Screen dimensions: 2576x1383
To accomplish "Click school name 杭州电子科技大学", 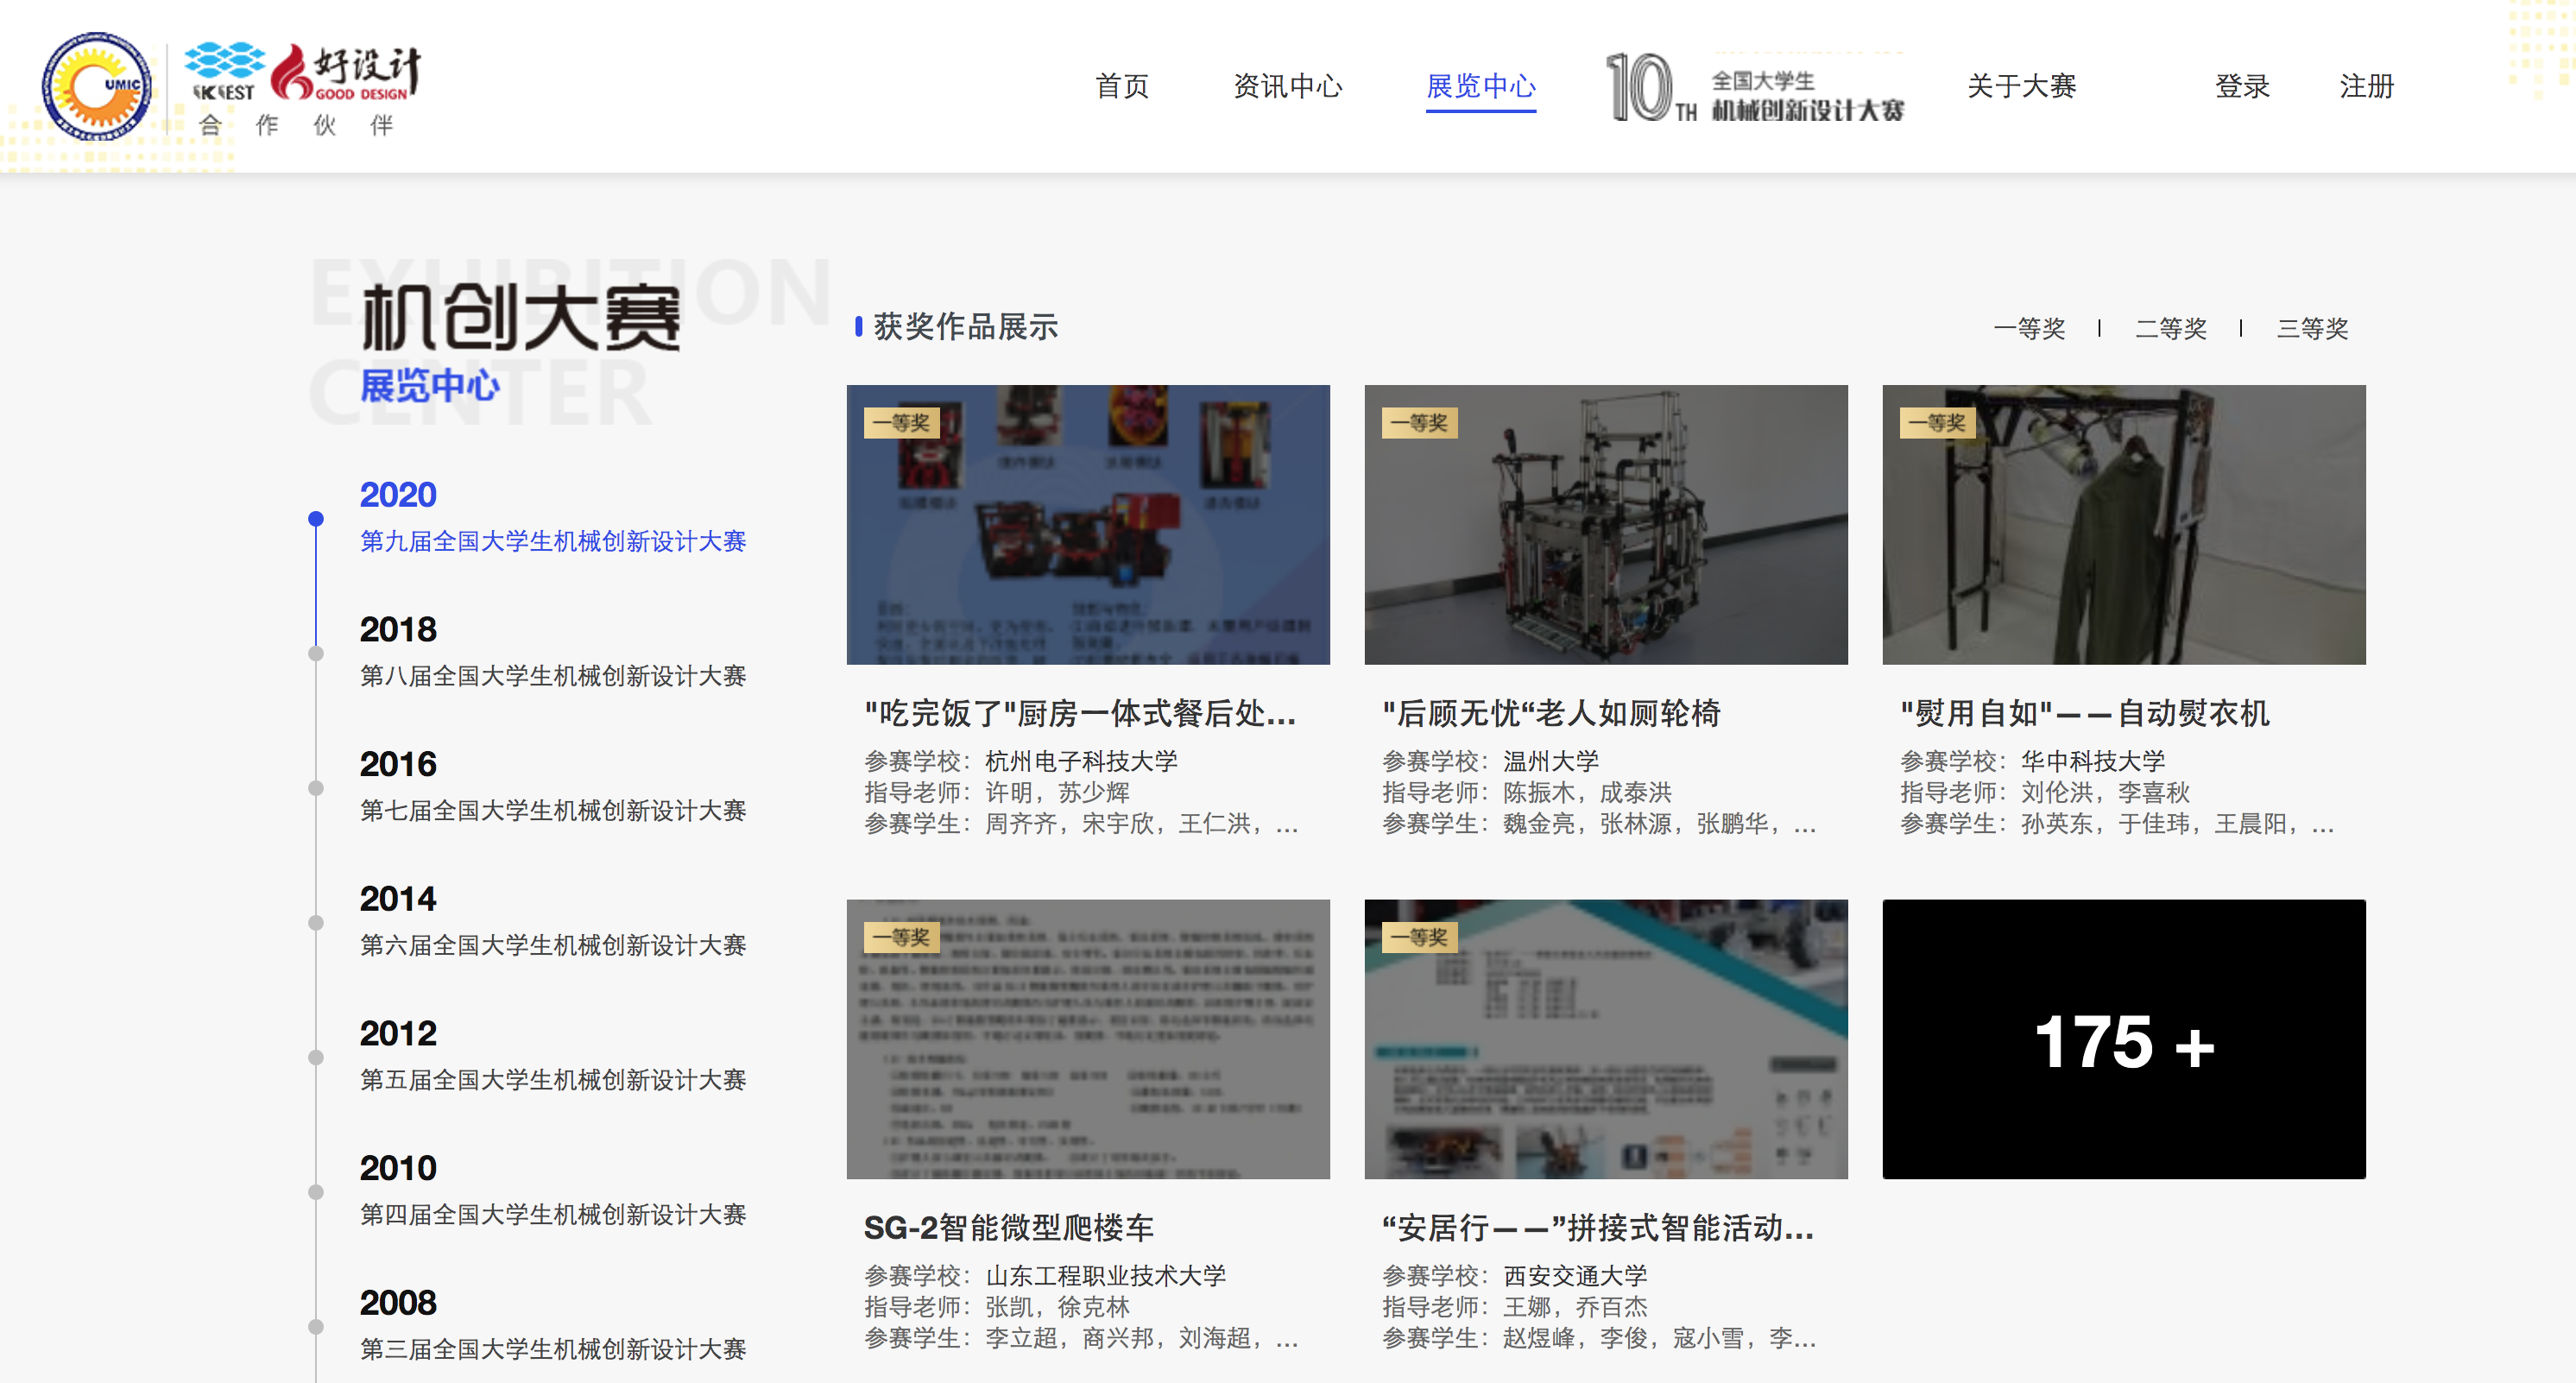I will pyautogui.click(x=1082, y=762).
